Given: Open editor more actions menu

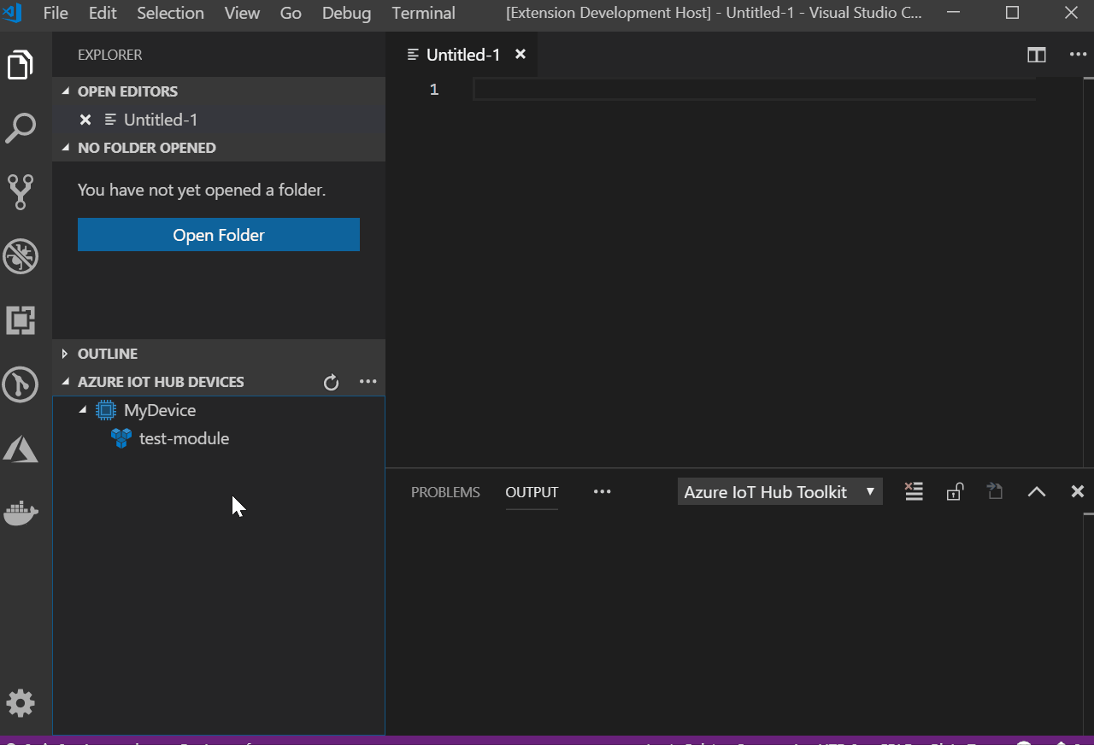Looking at the screenshot, I should click(1078, 55).
